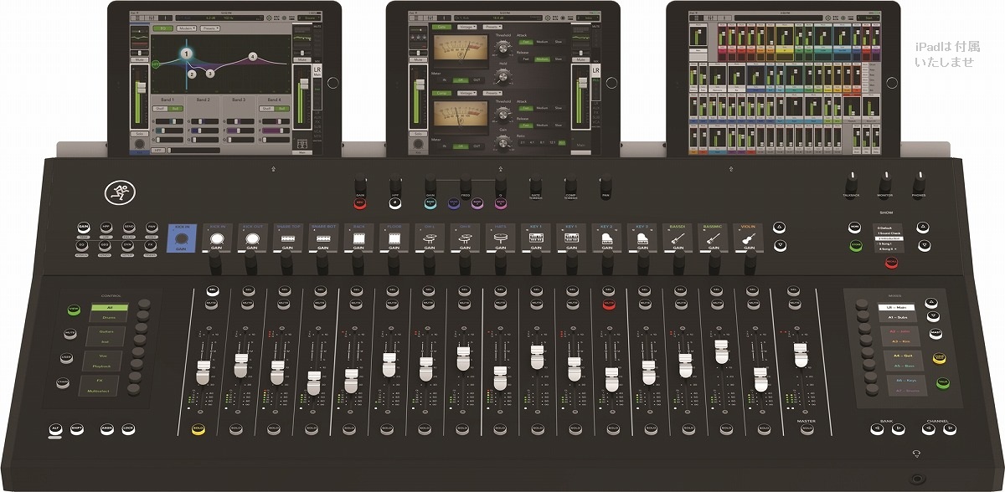Select the FLOOR tom channel icon
The image size is (1005, 492).
(x=394, y=238)
